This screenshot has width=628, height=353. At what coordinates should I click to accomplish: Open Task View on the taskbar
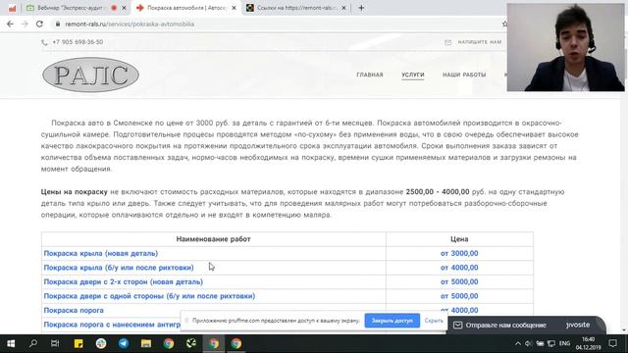[55, 343]
